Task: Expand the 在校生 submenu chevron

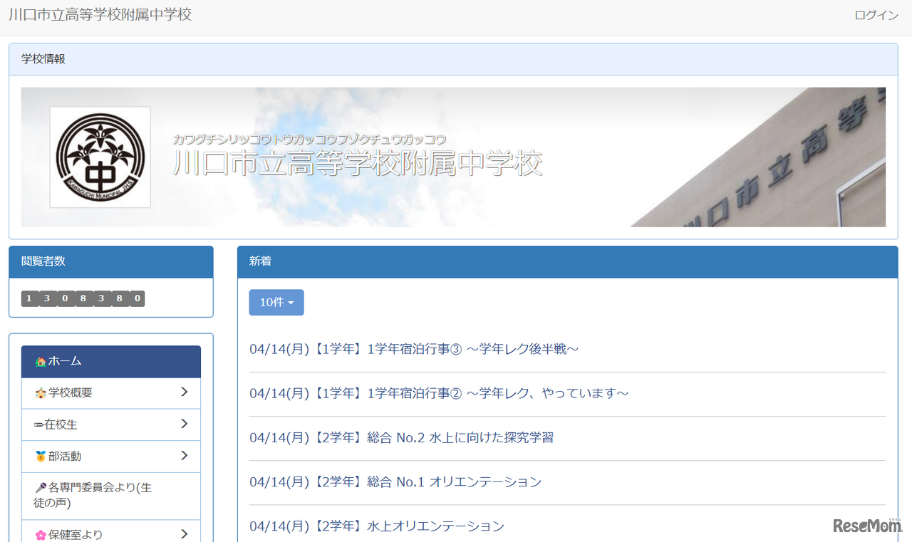Action: [184, 424]
